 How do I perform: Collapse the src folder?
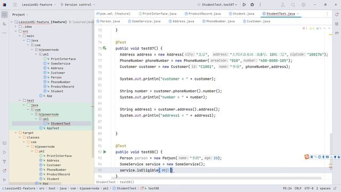[15, 31]
